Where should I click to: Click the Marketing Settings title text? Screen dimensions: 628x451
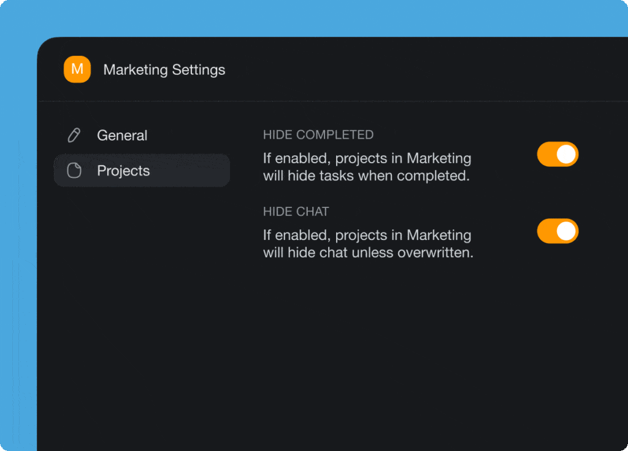164,69
